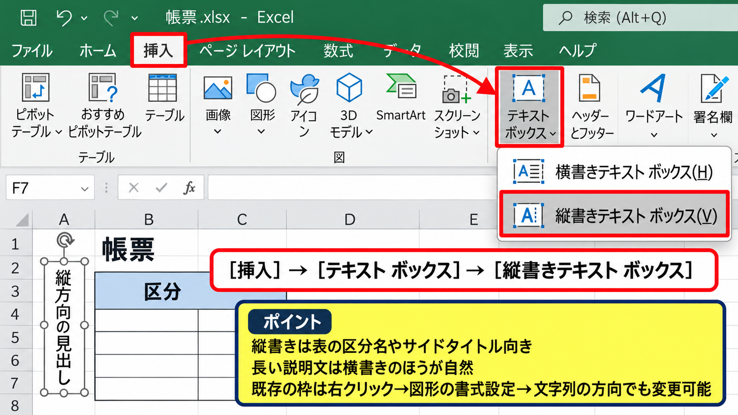Click the Insert Function fx button
The height and width of the screenshot is (415, 738).
pyautogui.click(x=189, y=188)
